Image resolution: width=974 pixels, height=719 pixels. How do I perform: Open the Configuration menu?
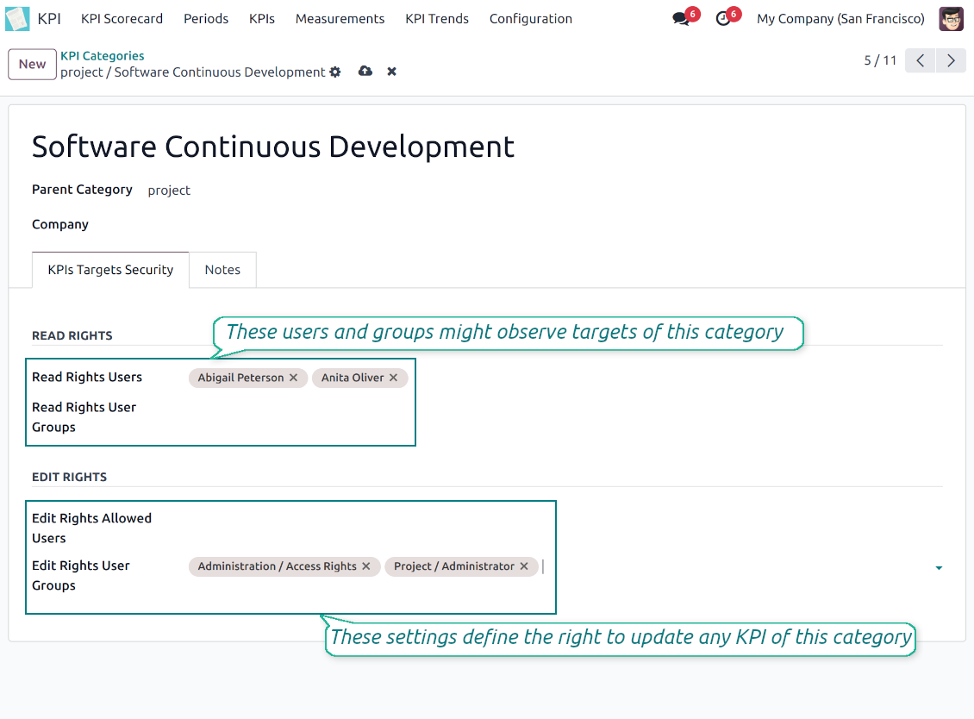530,19
